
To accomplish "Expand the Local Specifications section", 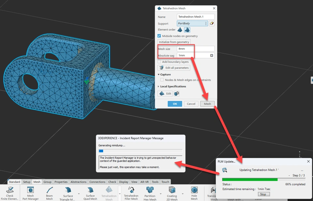I will (x=159, y=86).
